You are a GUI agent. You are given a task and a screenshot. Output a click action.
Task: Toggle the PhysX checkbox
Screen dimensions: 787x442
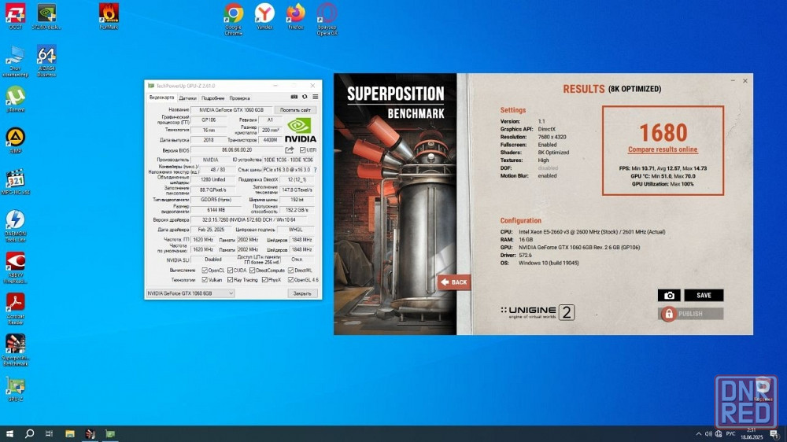(264, 280)
